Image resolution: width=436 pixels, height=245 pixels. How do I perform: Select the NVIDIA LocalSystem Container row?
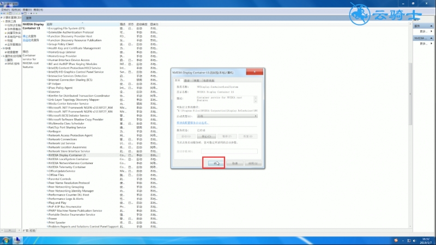pos(103,159)
